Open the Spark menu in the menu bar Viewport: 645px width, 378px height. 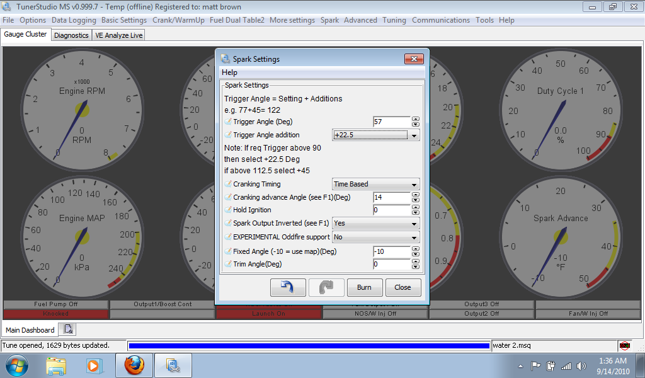tap(330, 20)
